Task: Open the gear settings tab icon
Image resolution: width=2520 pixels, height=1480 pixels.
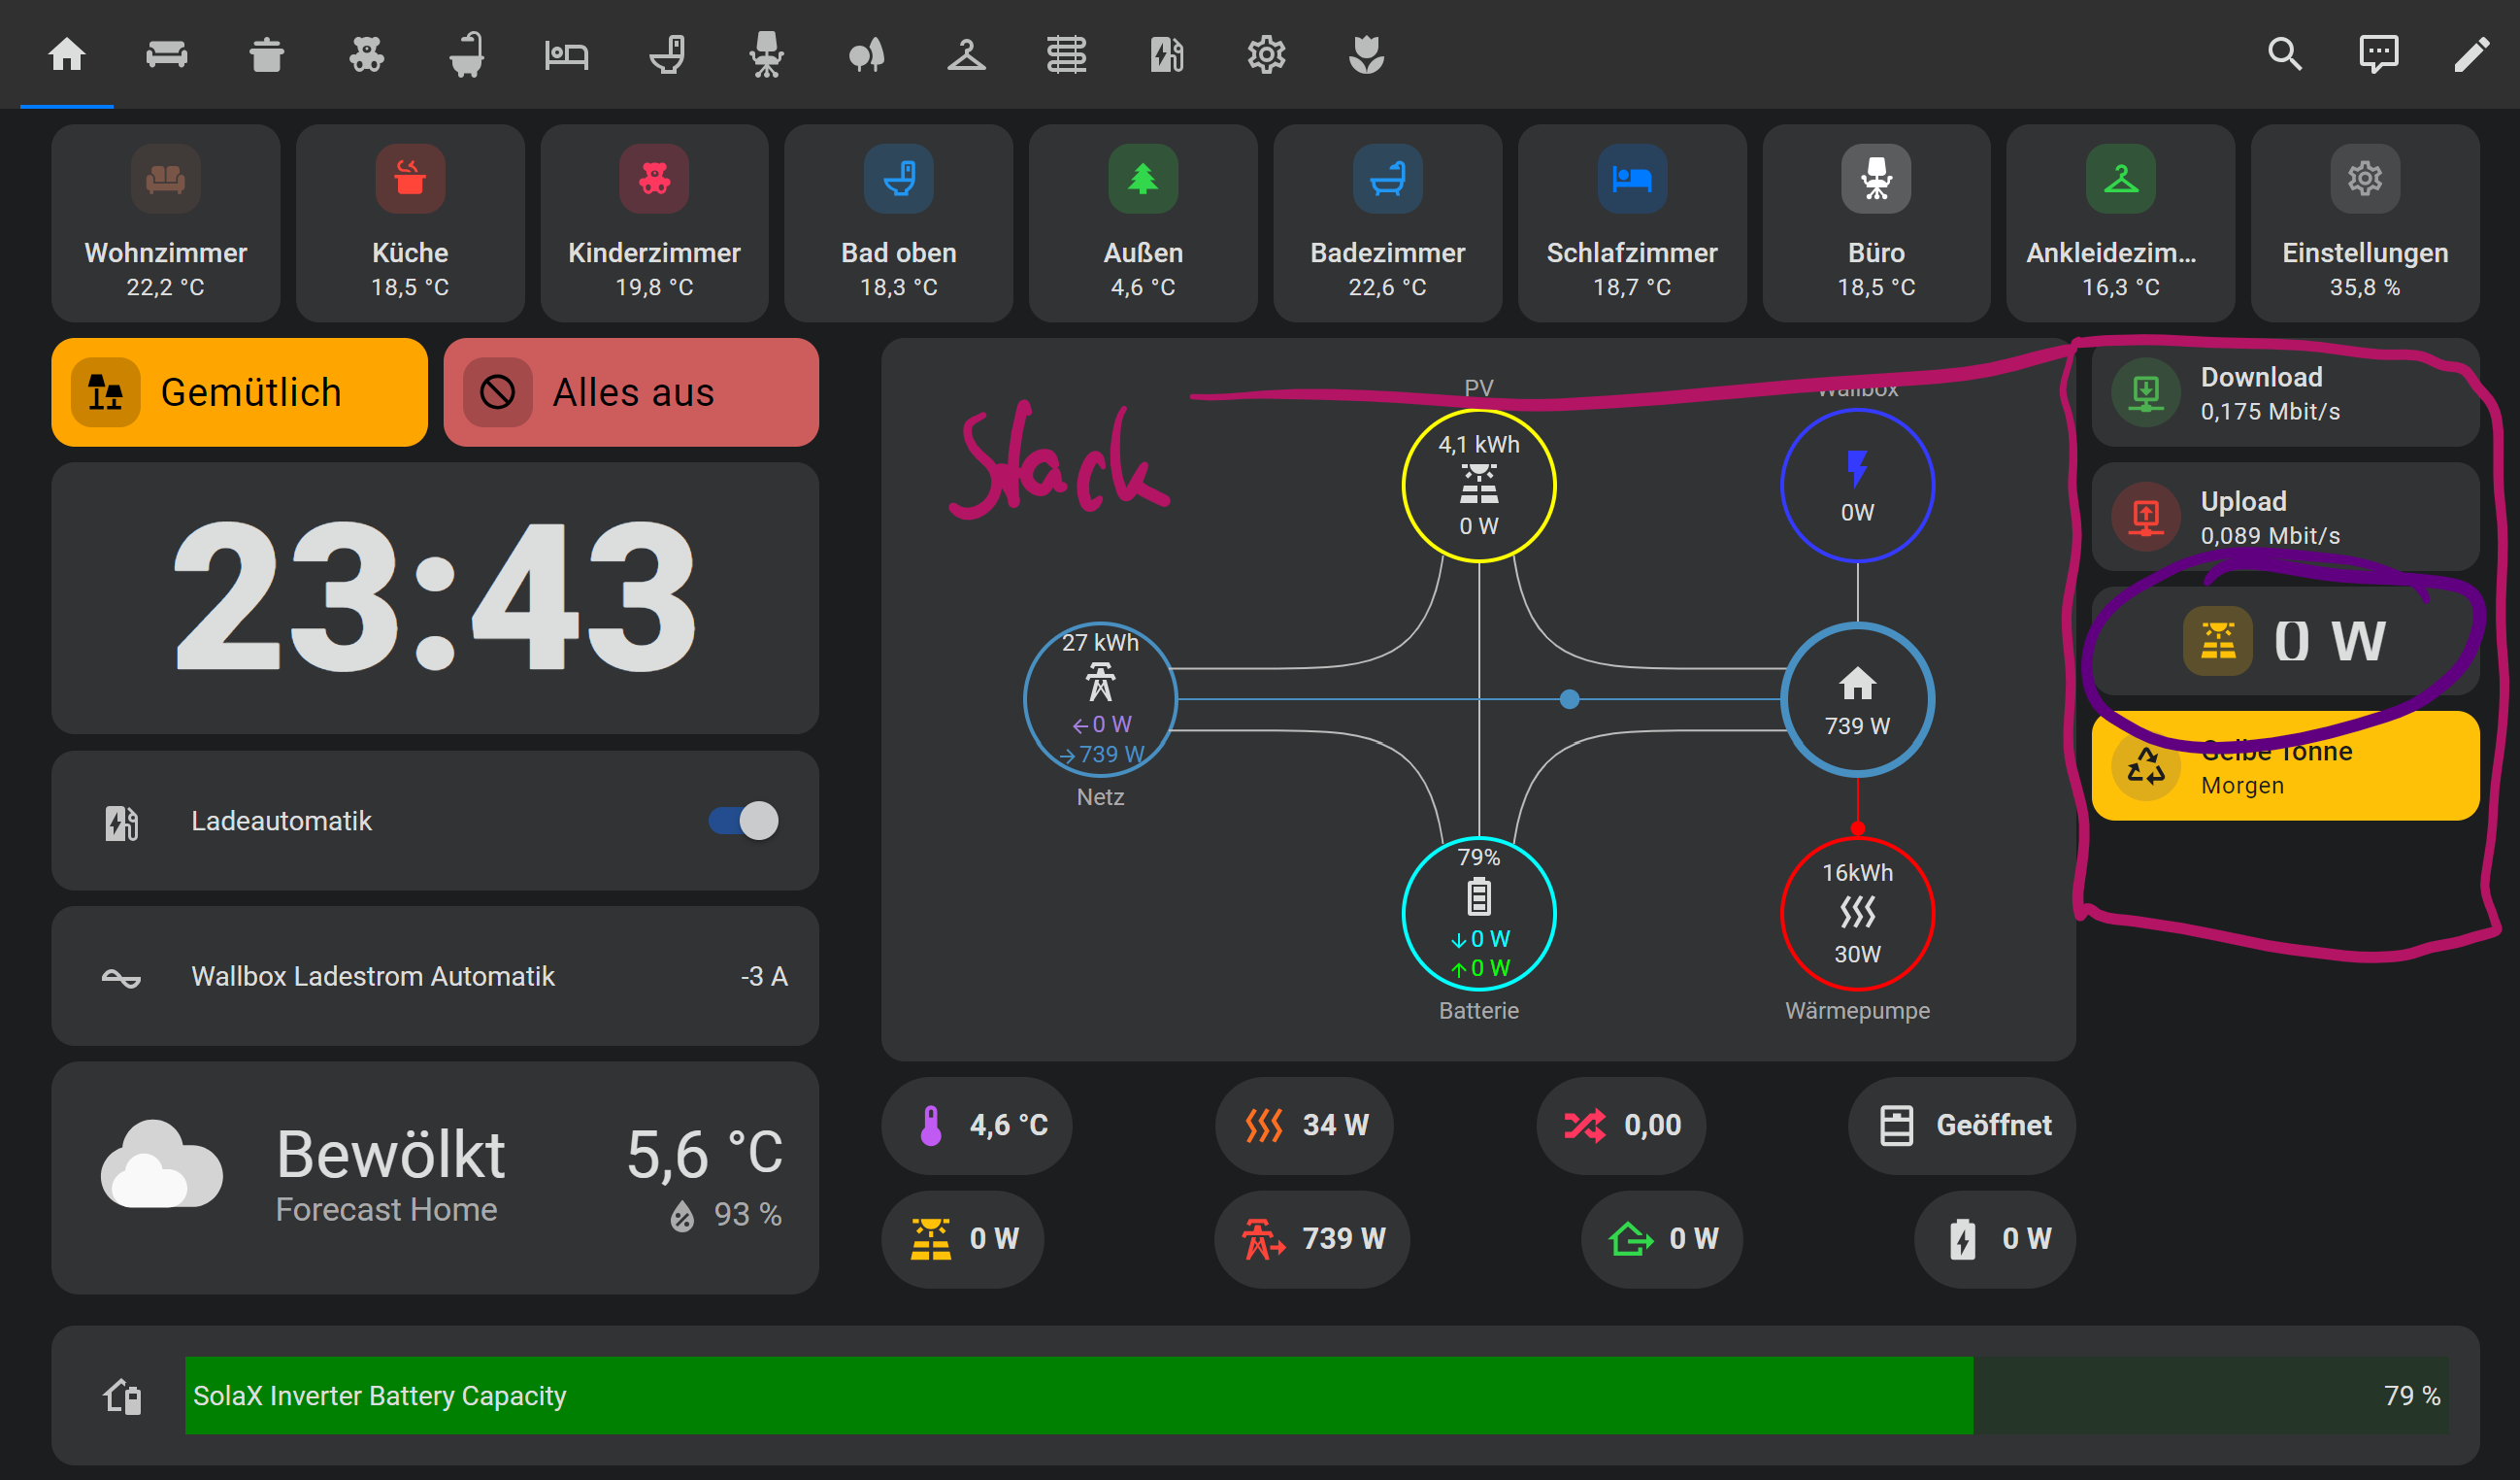Action: point(1266,54)
